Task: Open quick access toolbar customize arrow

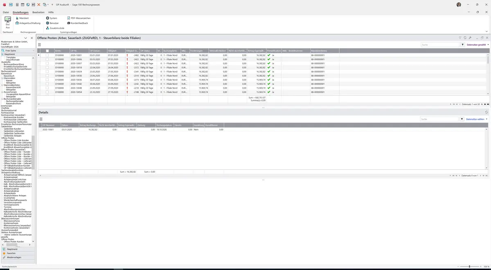Action: pyautogui.click(x=53, y=4)
